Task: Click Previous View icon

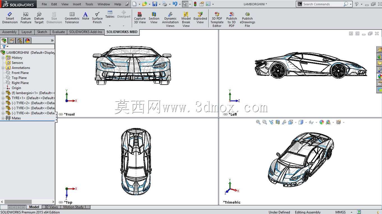Action: [271, 122]
